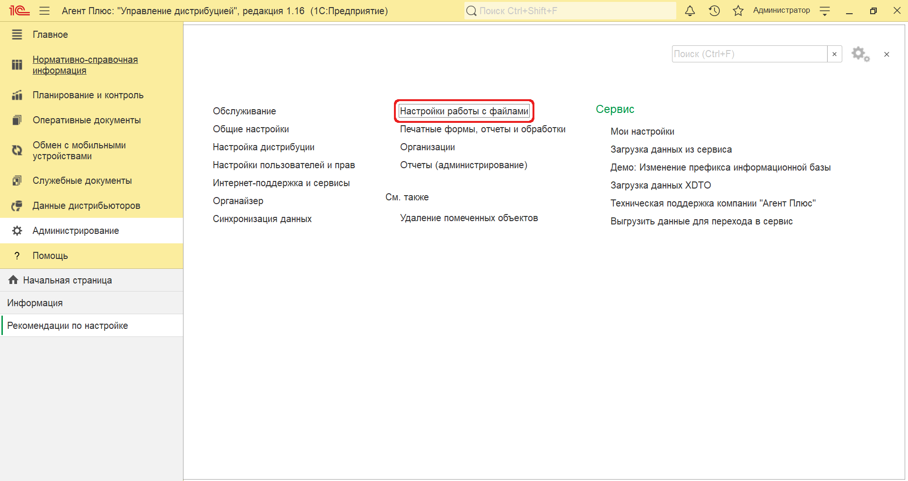The width and height of the screenshot is (908, 481).
Task: Clear the inner search field with the X
Action: tap(834, 54)
